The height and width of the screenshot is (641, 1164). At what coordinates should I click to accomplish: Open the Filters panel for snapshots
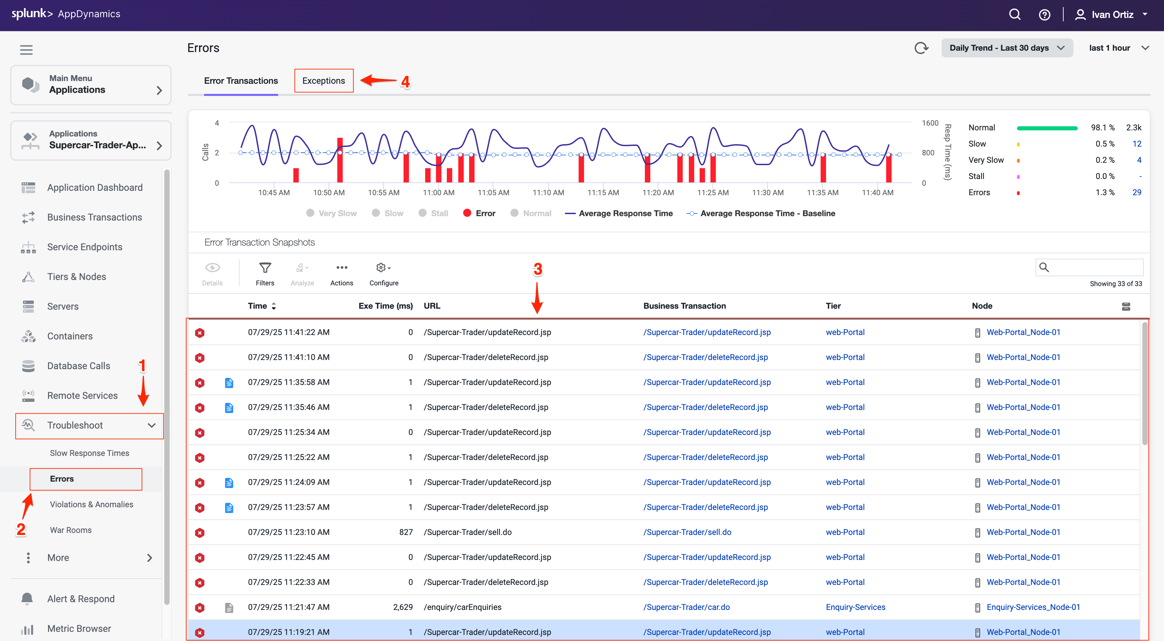265,273
